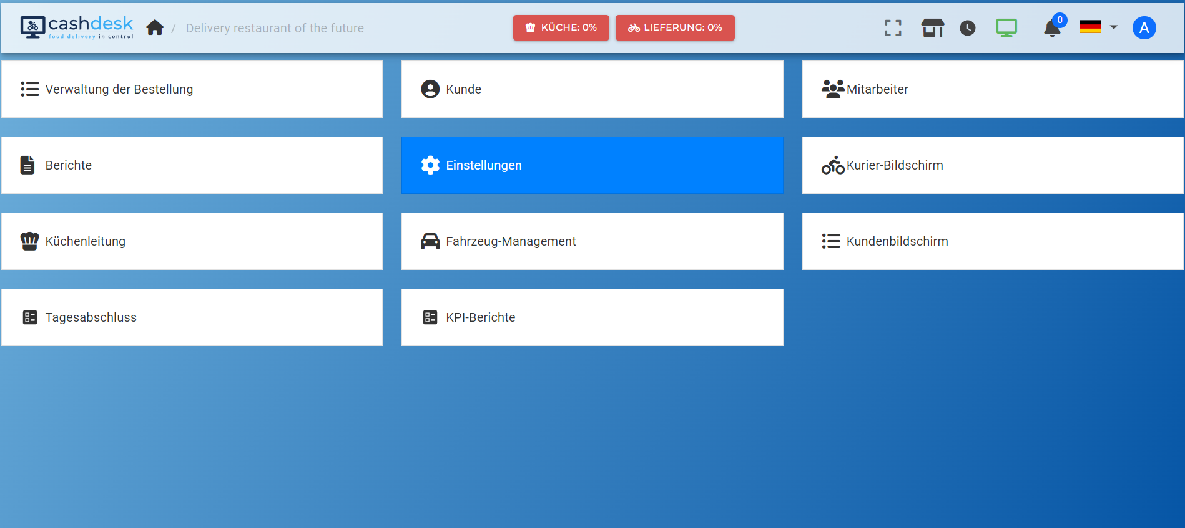Click the clock icon in header
Image resolution: width=1185 pixels, height=528 pixels.
click(968, 28)
